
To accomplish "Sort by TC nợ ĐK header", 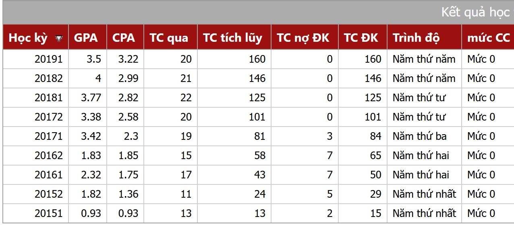I will pos(303,38).
